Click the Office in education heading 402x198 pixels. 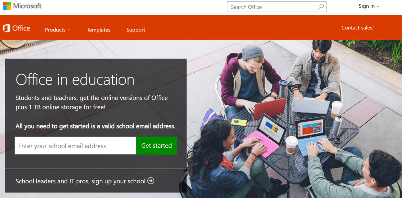[75, 80]
